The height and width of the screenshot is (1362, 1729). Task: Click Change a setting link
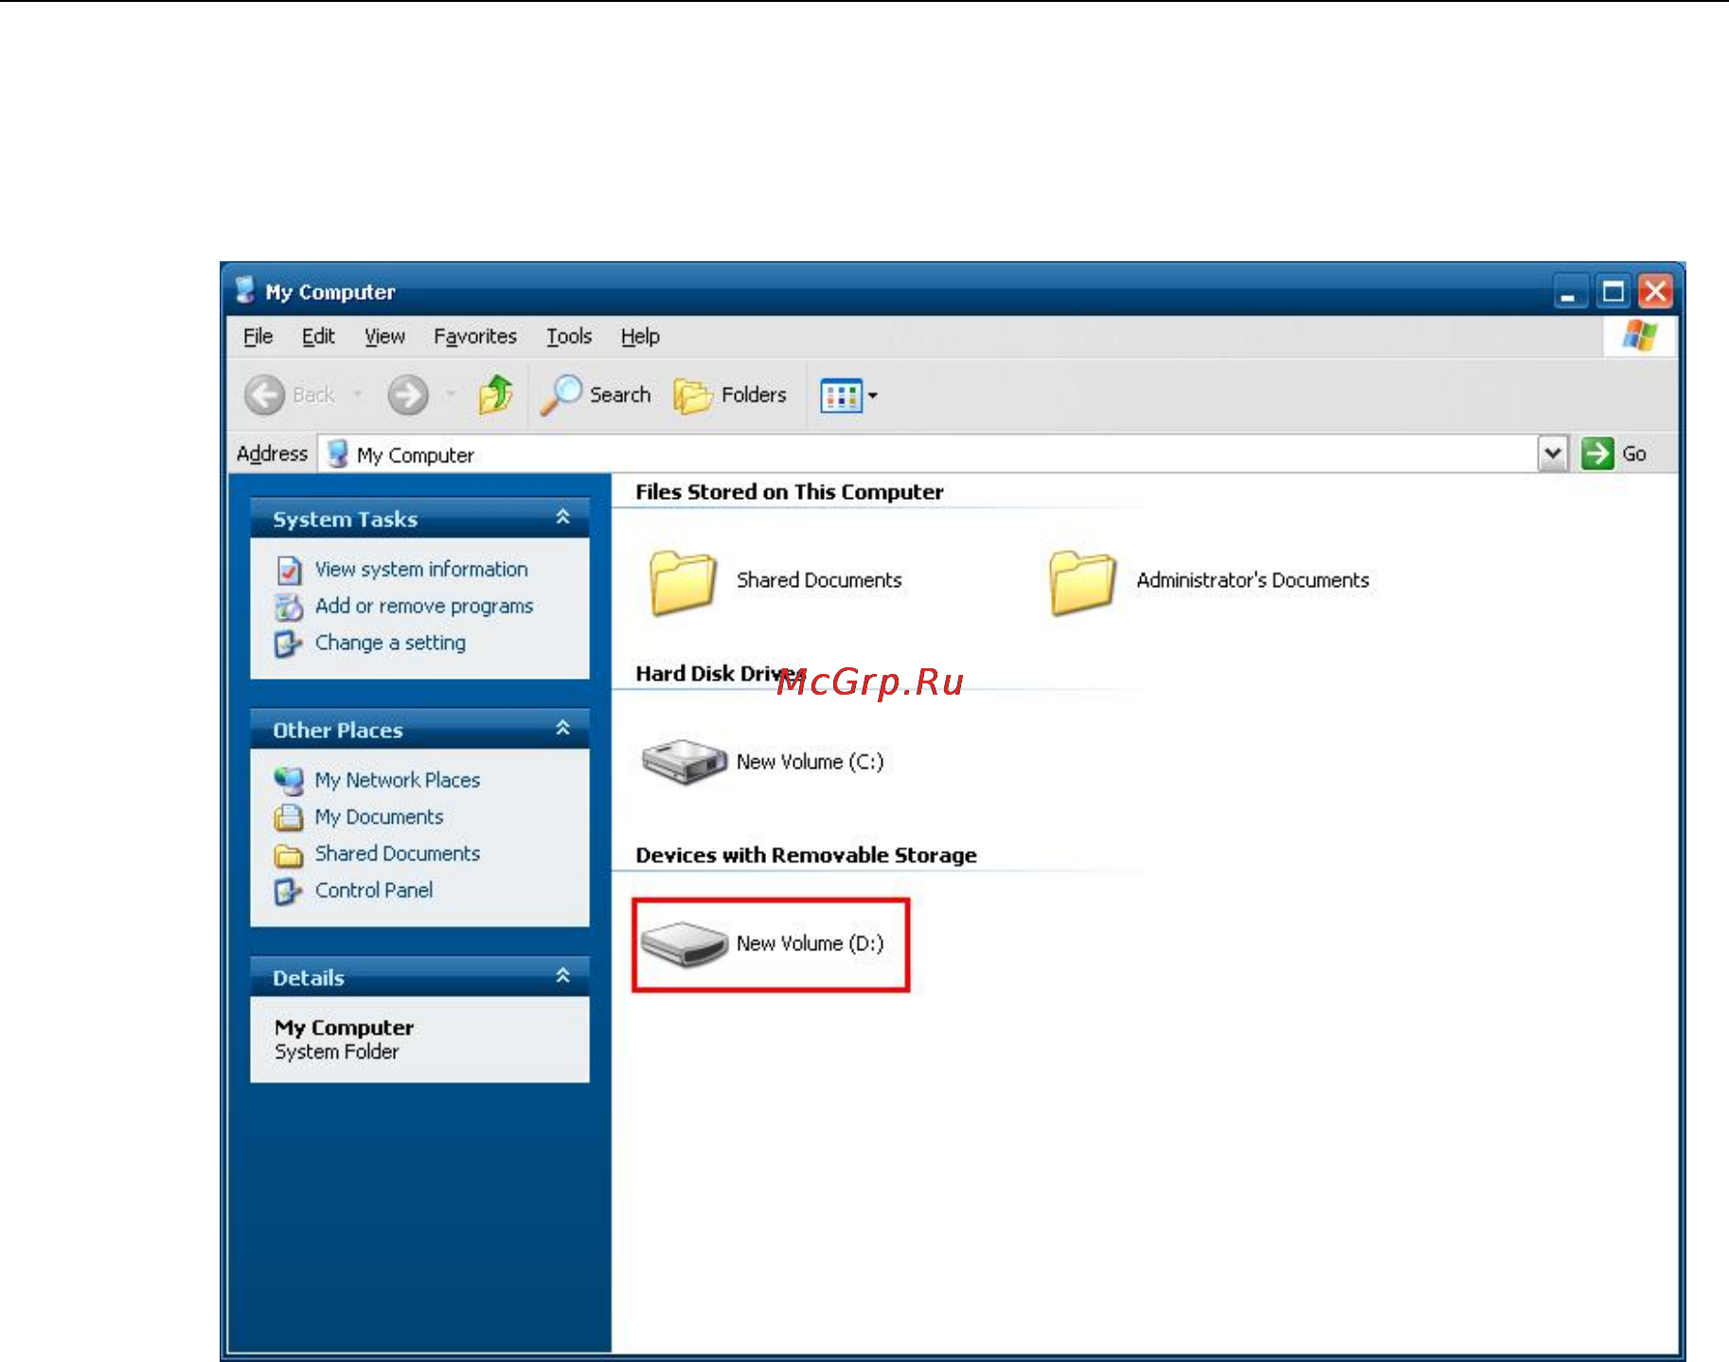[x=390, y=643]
